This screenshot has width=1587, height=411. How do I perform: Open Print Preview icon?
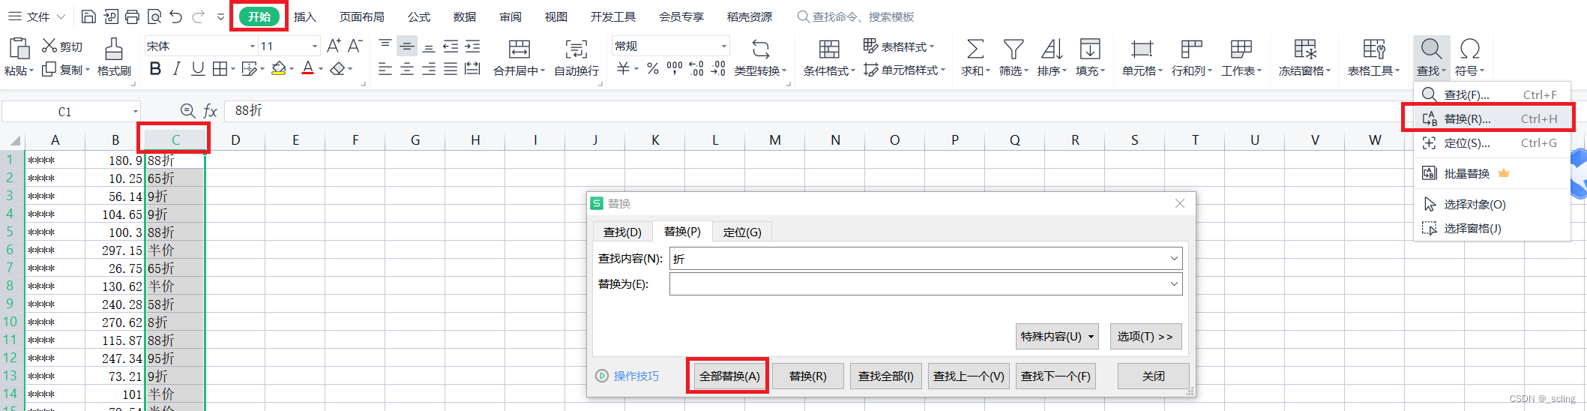pyautogui.click(x=154, y=16)
